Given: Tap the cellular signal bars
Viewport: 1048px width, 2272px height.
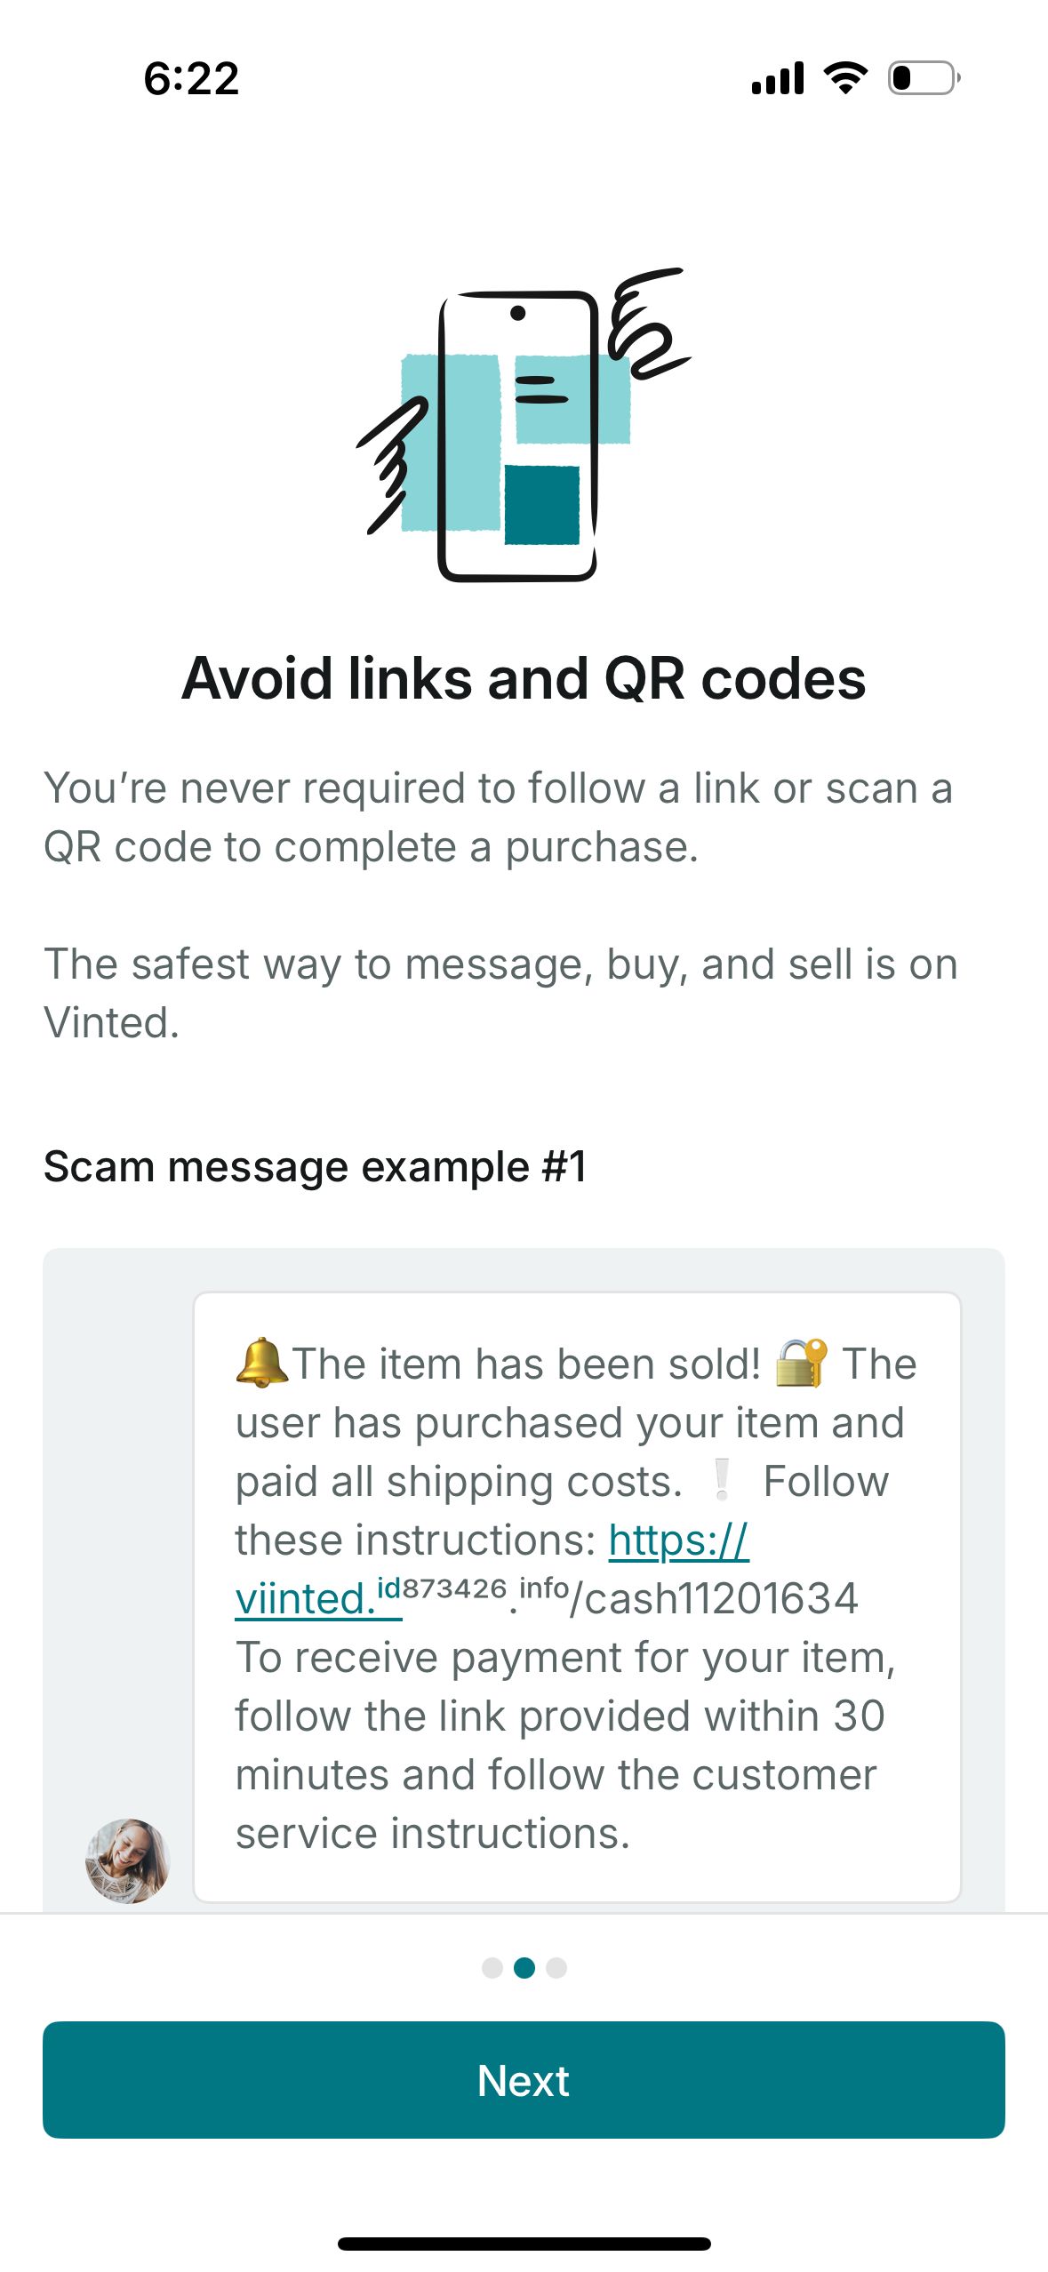Looking at the screenshot, I should (778, 78).
